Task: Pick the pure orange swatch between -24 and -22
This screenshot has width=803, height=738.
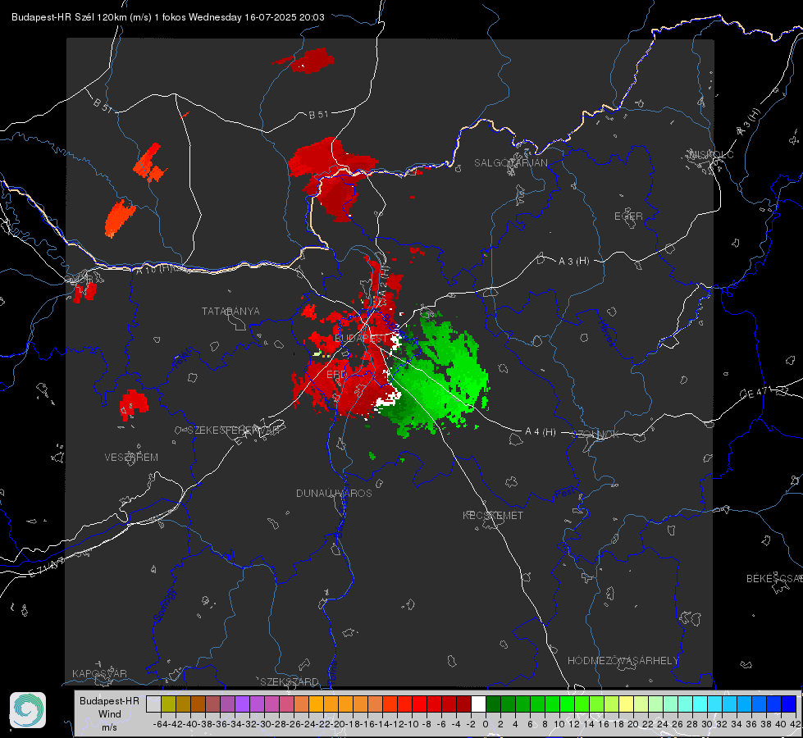Action: (x=316, y=704)
